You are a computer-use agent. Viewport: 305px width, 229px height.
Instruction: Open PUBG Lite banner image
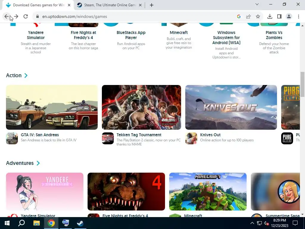[290, 107]
